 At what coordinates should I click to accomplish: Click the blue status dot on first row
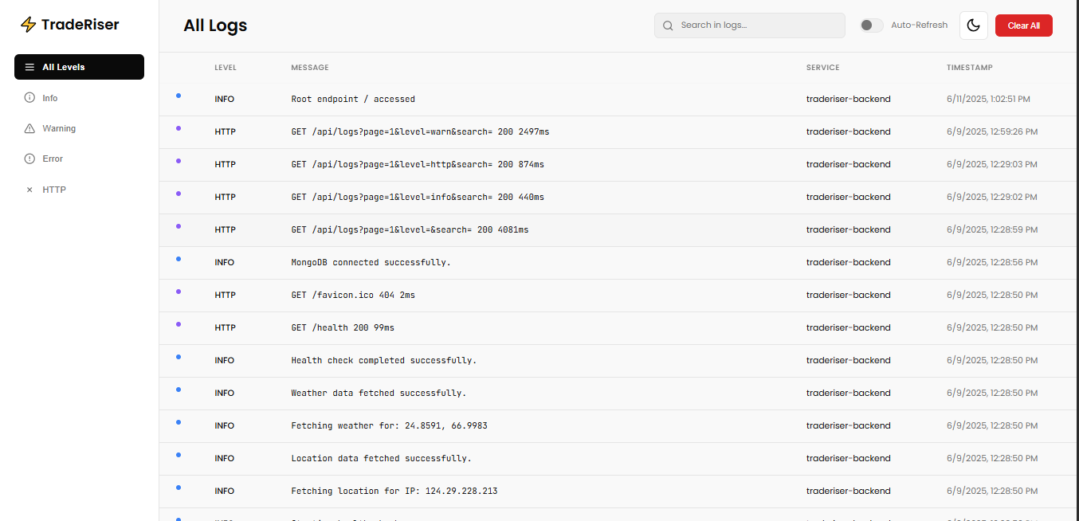pos(178,95)
